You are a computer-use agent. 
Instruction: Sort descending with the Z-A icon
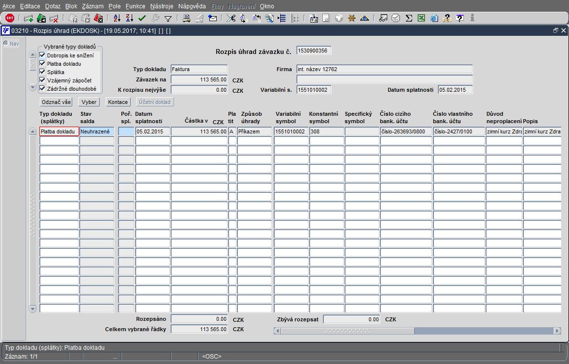coord(130,18)
